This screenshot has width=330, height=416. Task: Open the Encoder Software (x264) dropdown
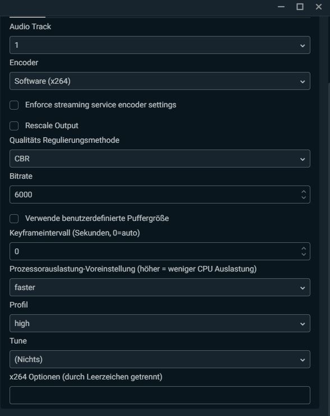click(160, 81)
